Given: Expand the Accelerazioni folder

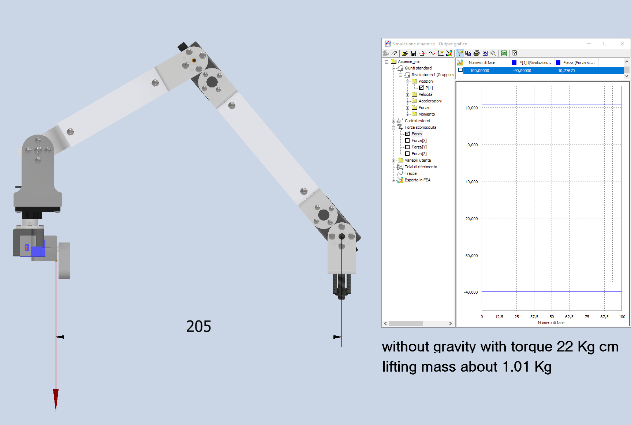Looking at the screenshot, I should 407,101.
